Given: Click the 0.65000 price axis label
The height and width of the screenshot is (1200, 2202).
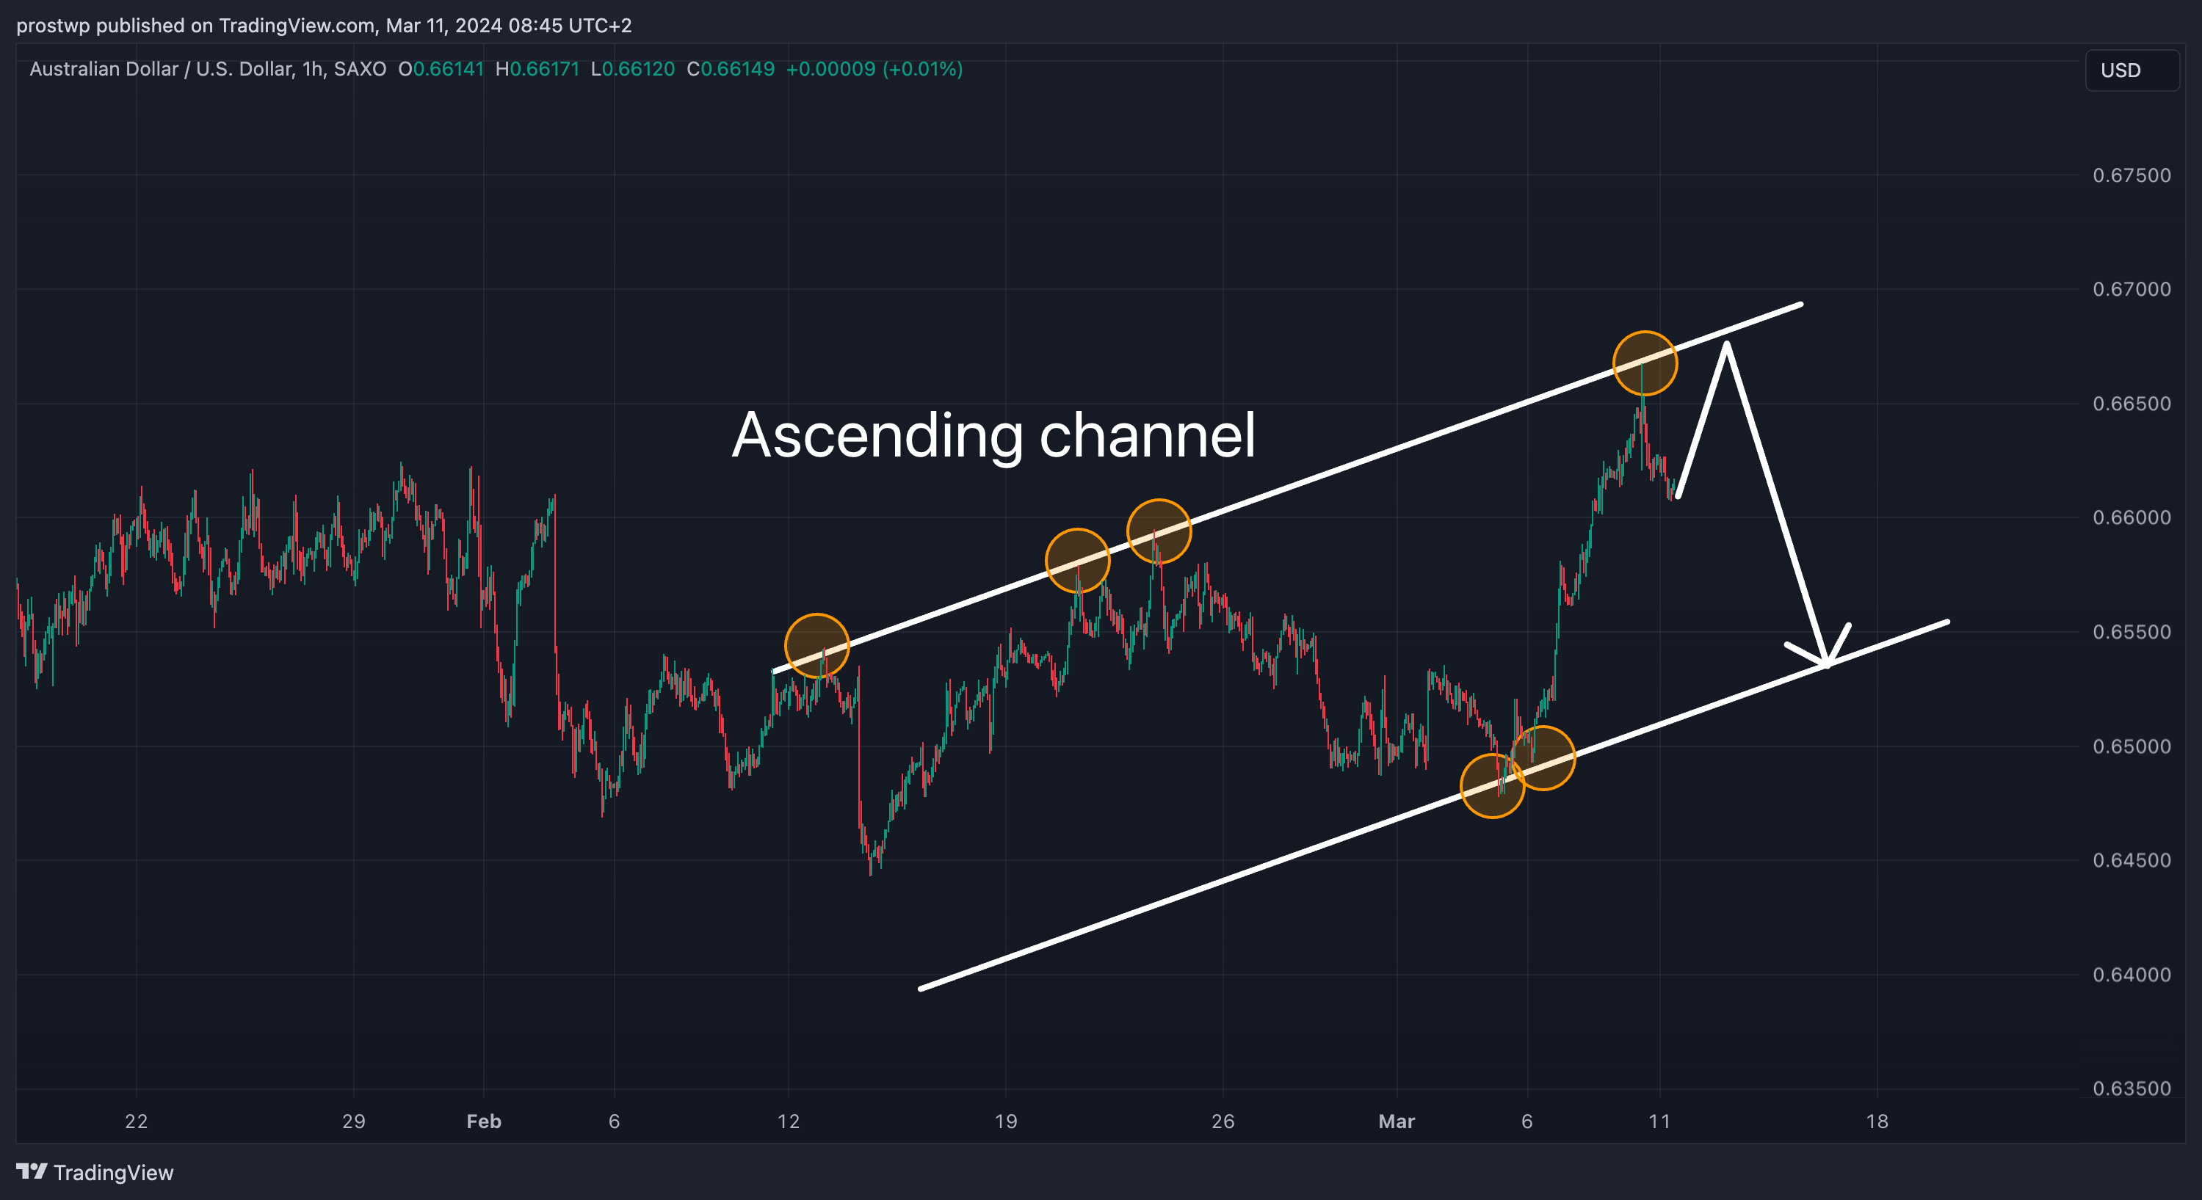Looking at the screenshot, I should pyautogui.click(x=2131, y=746).
